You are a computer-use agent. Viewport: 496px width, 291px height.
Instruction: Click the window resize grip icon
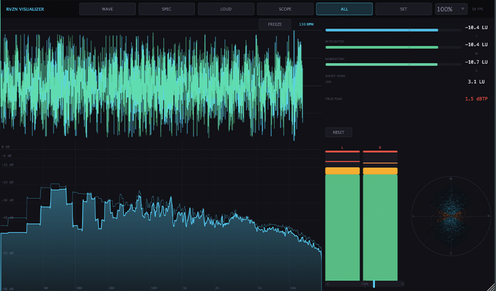491,287
